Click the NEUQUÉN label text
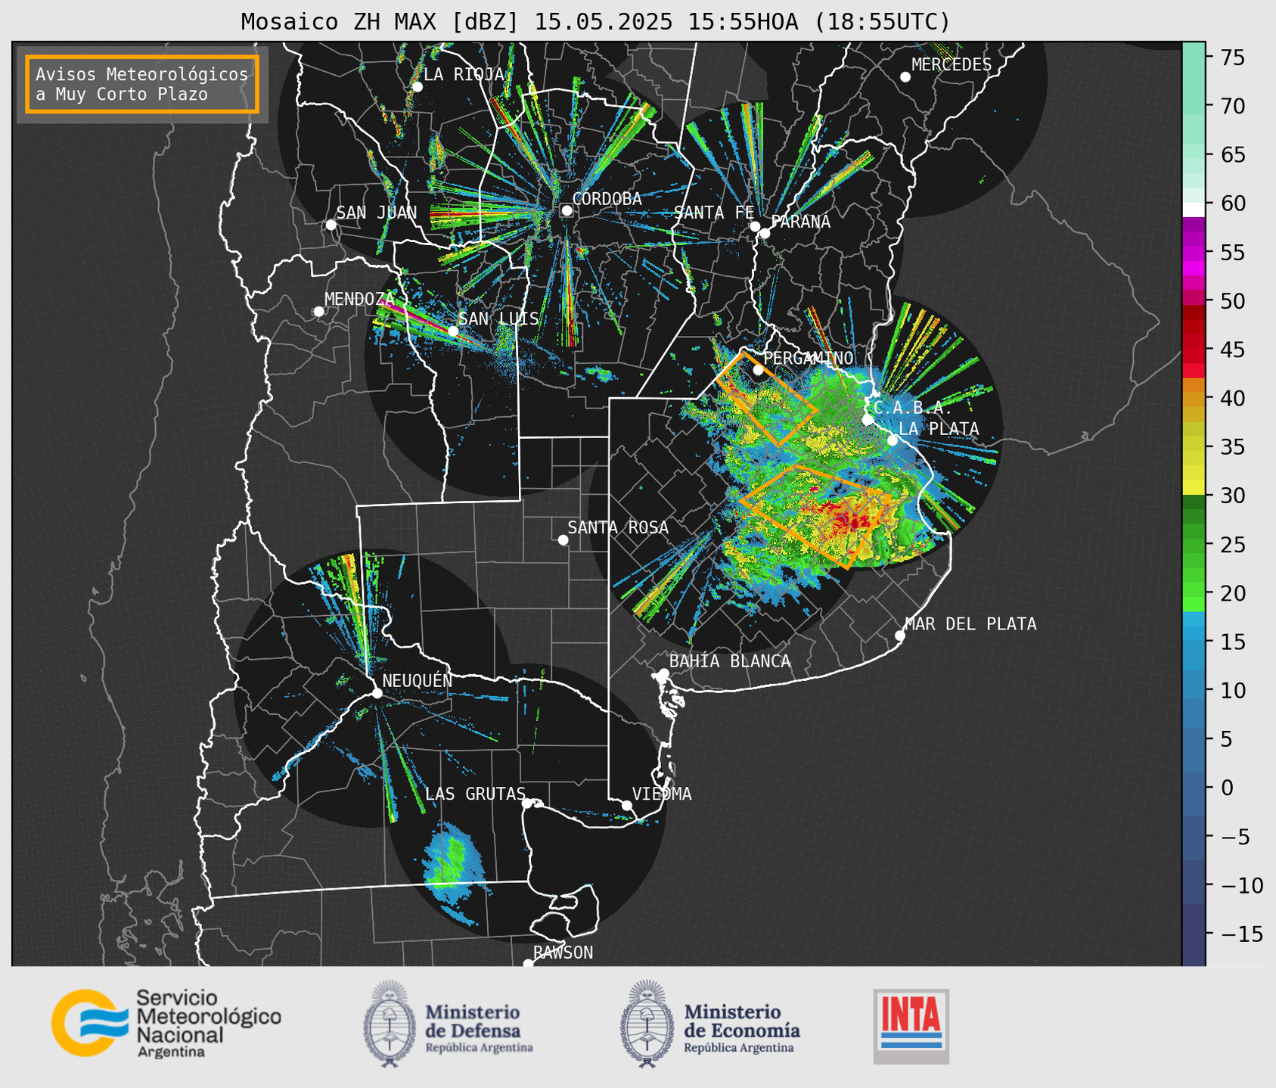1276x1088 pixels. click(x=418, y=681)
